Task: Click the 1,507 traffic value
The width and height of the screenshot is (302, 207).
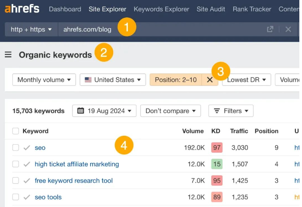Action: tap(240, 164)
